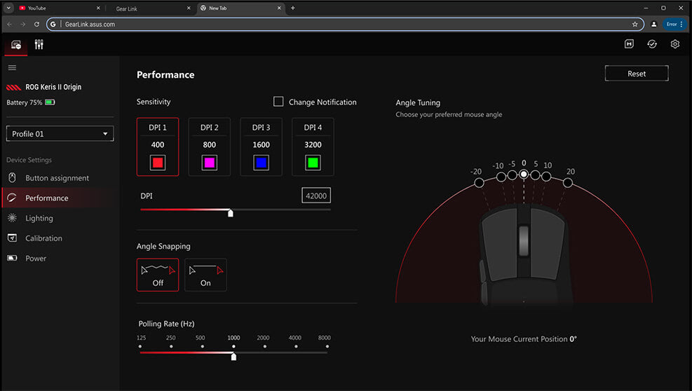The width and height of the screenshot is (692, 391).
Task: Click the macro icon in top right
Action: click(x=629, y=44)
